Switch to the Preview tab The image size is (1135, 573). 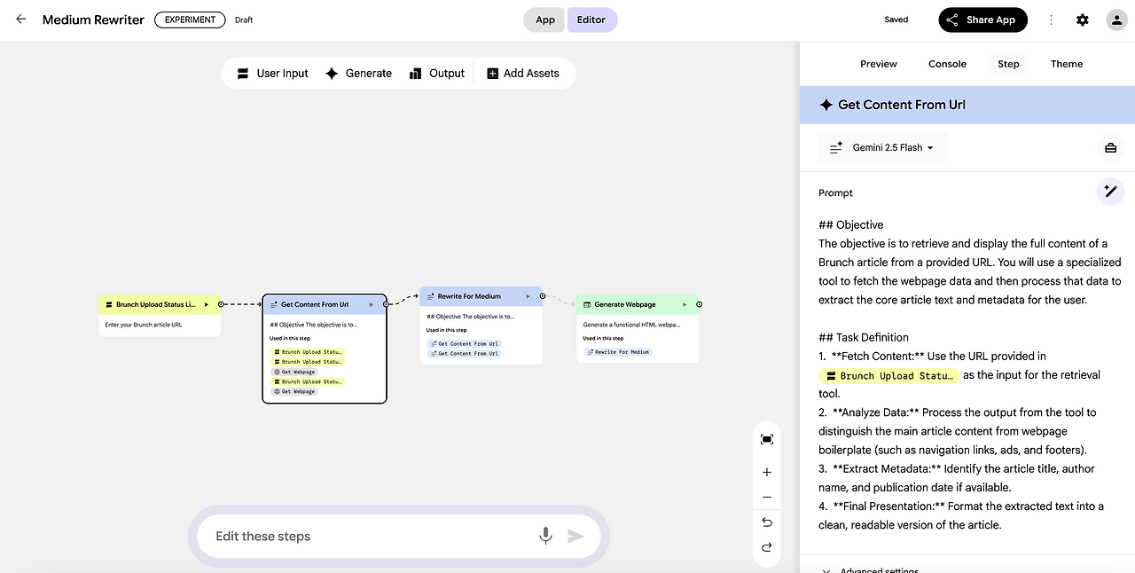879,64
